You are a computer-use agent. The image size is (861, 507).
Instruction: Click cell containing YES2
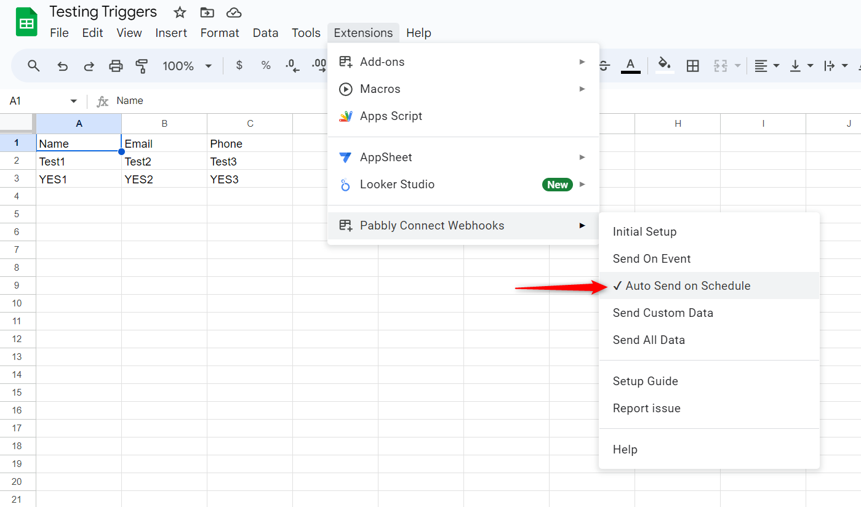coord(164,179)
